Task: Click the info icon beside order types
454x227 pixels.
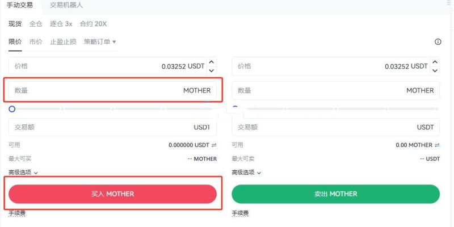Action: click(x=438, y=42)
